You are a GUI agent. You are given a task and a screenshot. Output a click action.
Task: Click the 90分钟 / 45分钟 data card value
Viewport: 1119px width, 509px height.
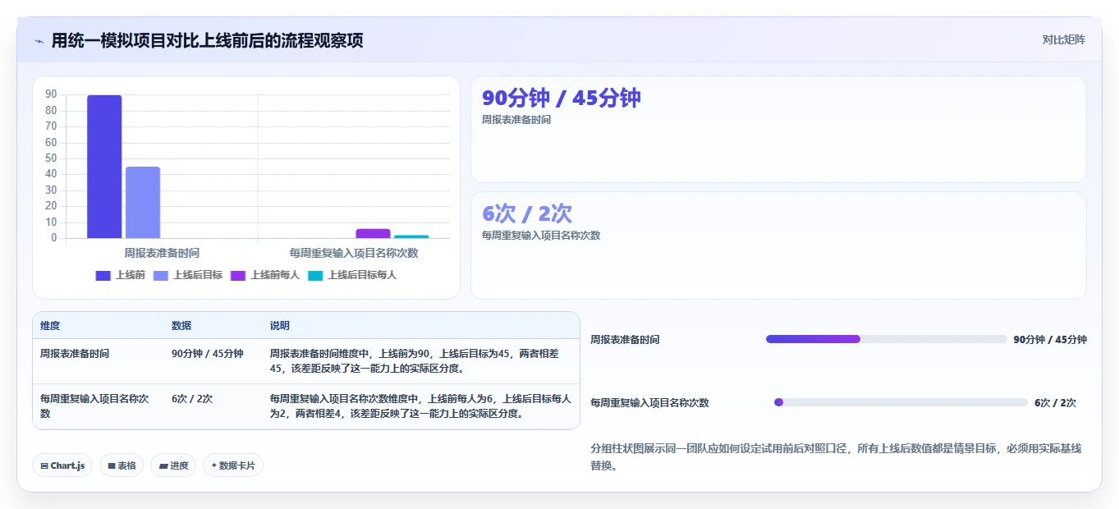click(x=561, y=98)
